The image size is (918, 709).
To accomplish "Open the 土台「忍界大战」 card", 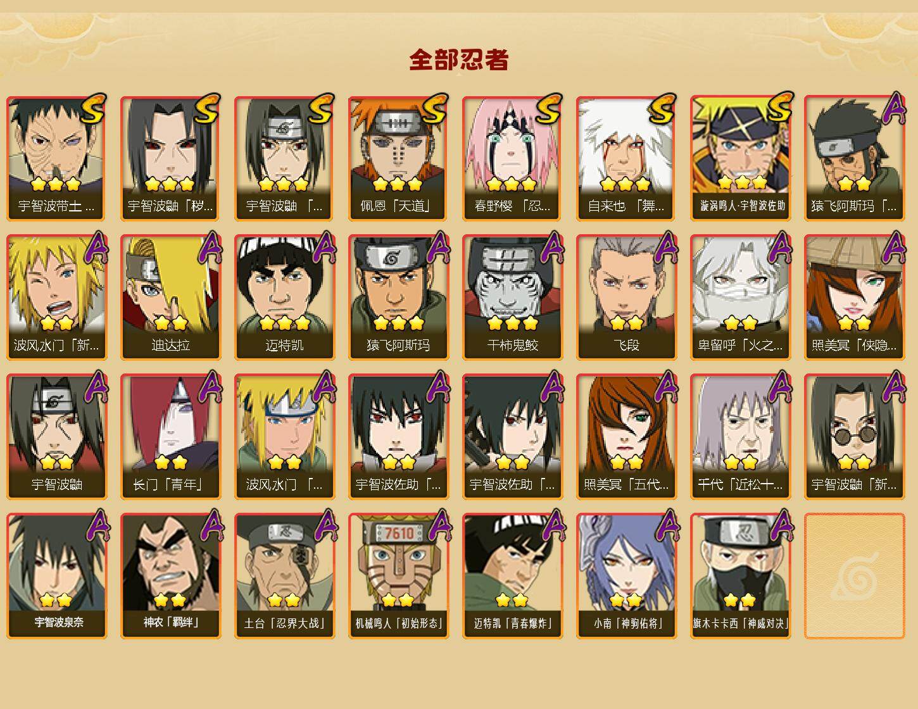I will (284, 576).
